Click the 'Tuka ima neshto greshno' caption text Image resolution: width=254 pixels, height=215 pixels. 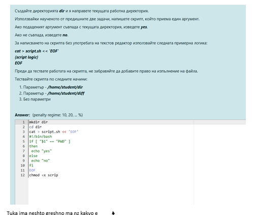tap(52, 213)
